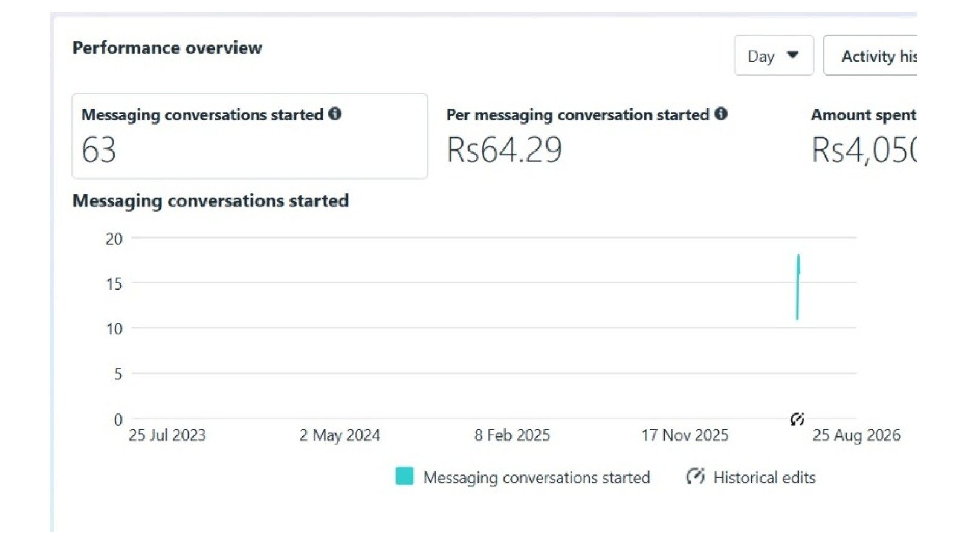
Task: Toggle the Historical edits legend label
Action: click(765, 478)
